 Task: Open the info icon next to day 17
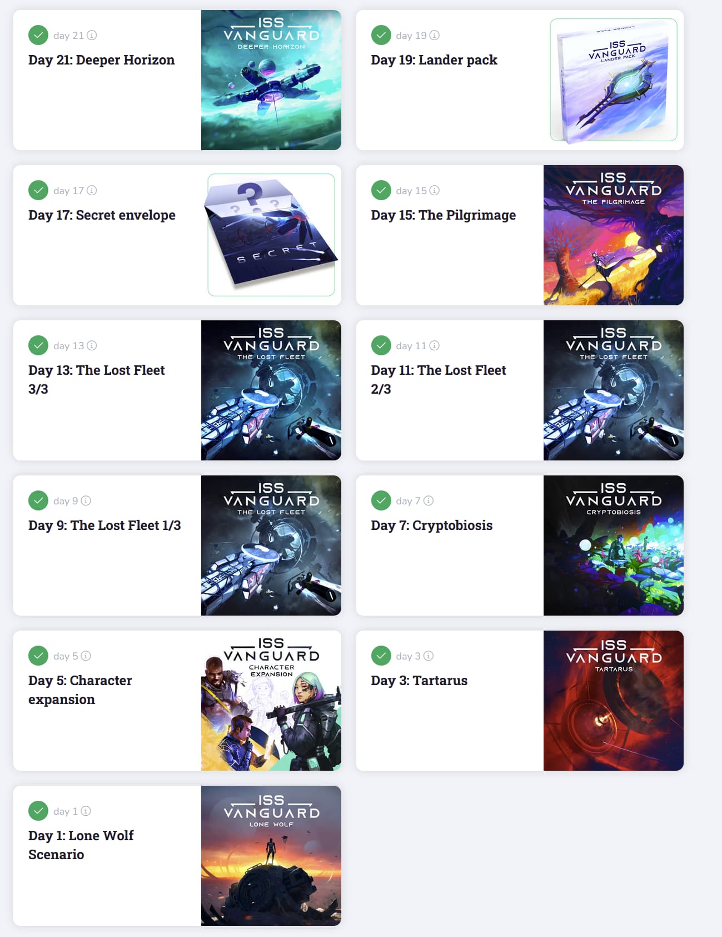92,191
